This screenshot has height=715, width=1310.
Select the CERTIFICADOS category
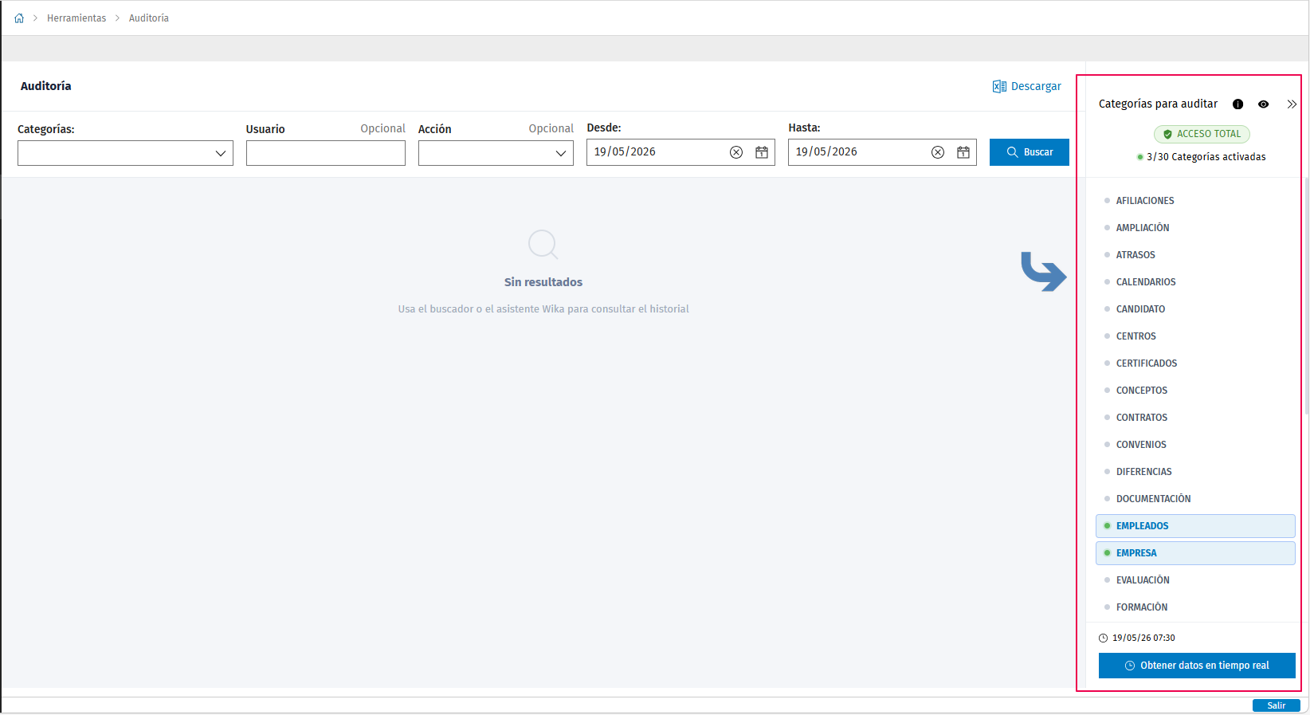tap(1195, 363)
